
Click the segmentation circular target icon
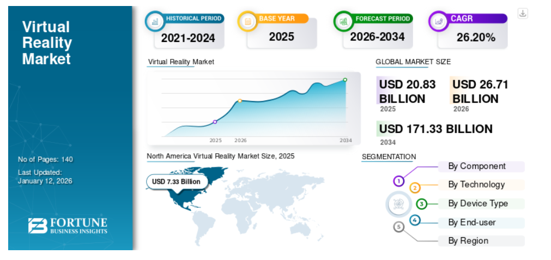[398, 204]
